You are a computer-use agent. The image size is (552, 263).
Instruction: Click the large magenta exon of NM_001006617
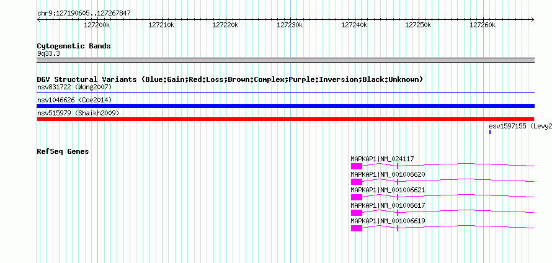[356, 213]
